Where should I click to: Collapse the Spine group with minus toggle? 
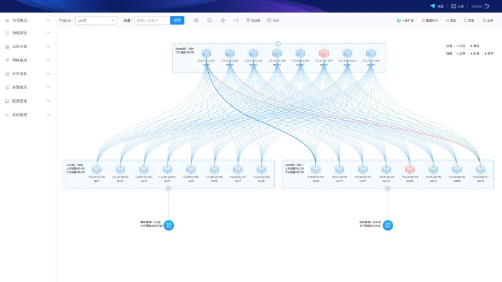pos(278,44)
